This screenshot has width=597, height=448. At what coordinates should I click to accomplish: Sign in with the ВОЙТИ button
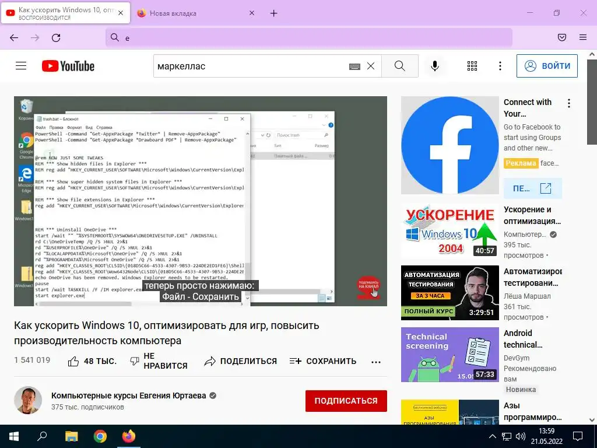coord(547,66)
